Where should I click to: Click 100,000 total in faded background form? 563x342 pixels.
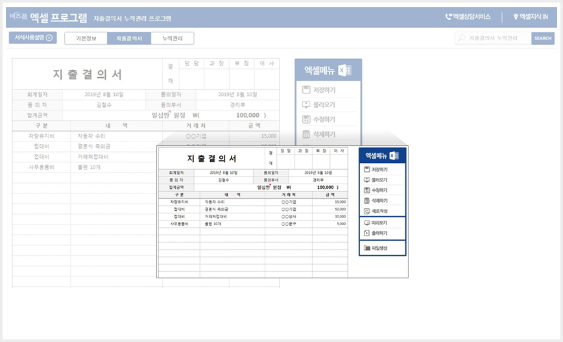click(x=248, y=116)
